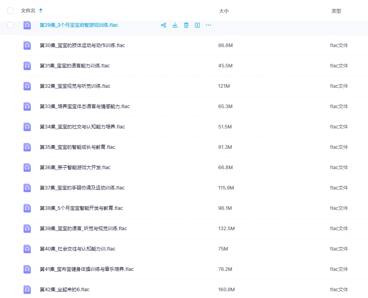Click audio icon of 第29集 file
The height and width of the screenshot is (298, 368).
27,25
